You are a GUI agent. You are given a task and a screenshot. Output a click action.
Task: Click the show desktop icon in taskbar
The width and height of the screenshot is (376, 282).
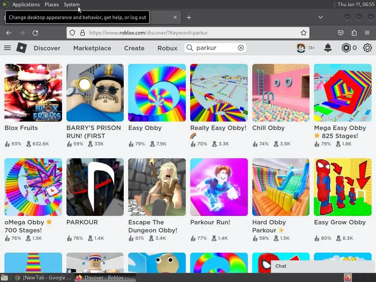pos(4,278)
